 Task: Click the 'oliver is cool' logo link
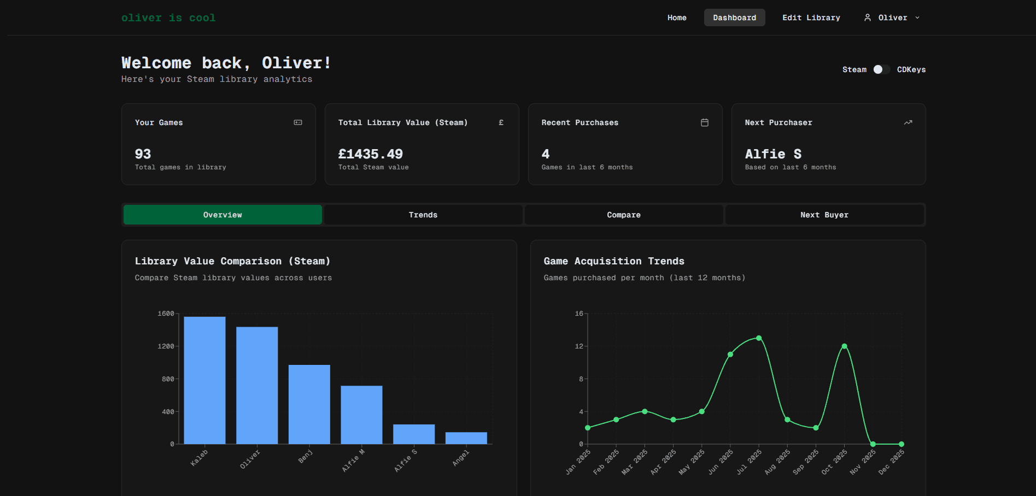pos(168,17)
